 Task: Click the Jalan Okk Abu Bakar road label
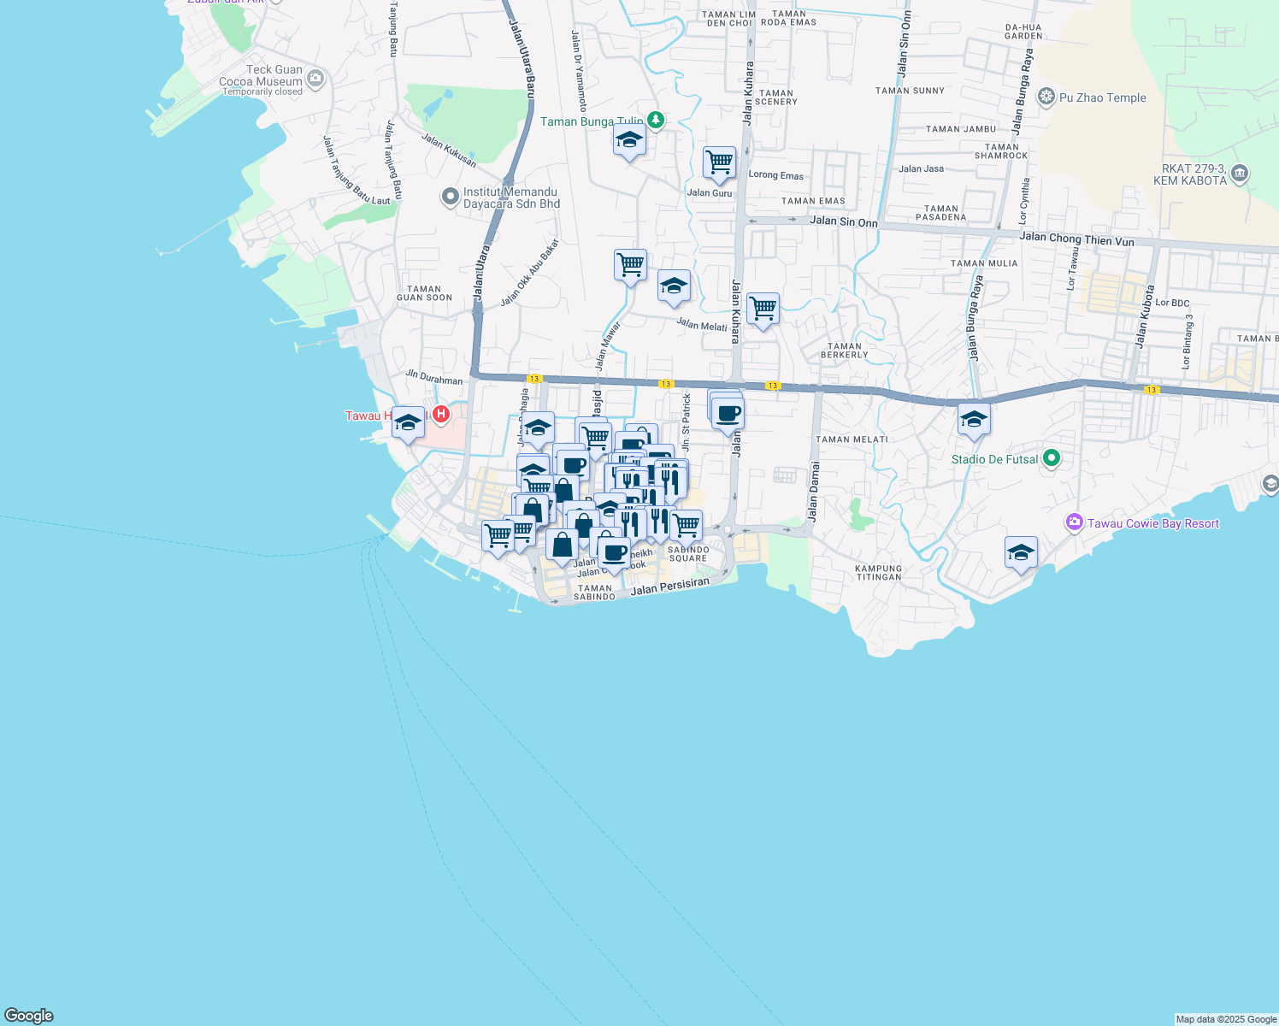point(529,273)
